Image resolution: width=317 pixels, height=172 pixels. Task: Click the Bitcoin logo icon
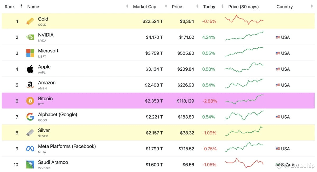point(30,101)
